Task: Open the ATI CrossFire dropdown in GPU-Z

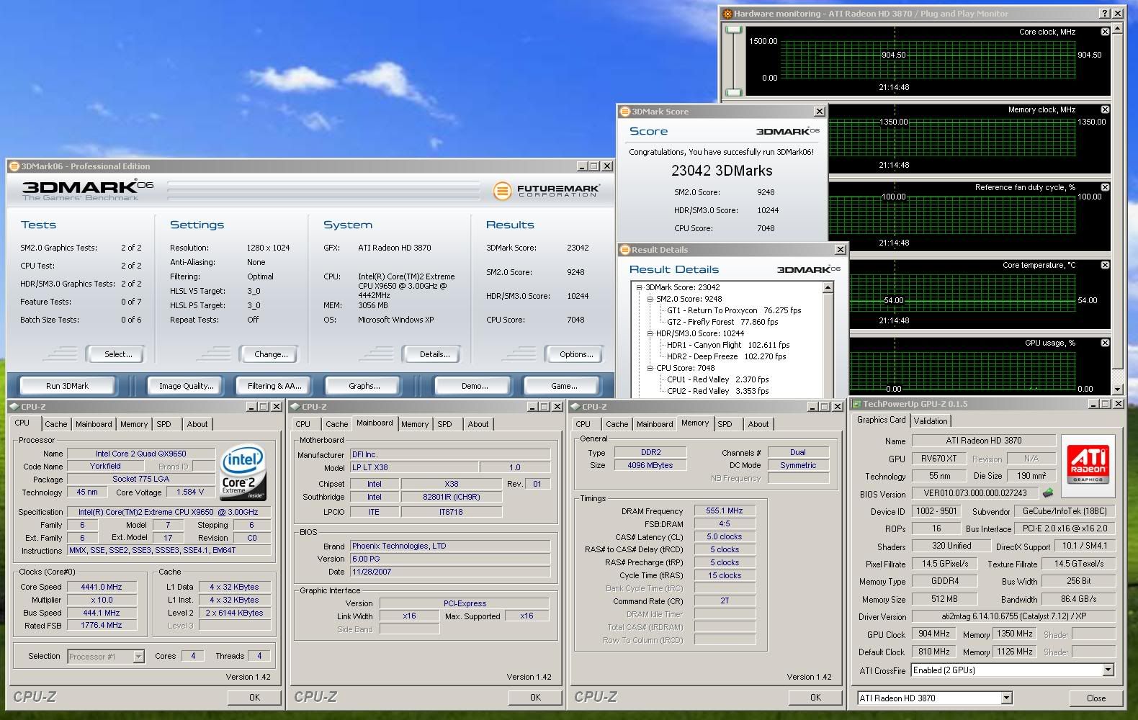Action: click(x=1108, y=670)
